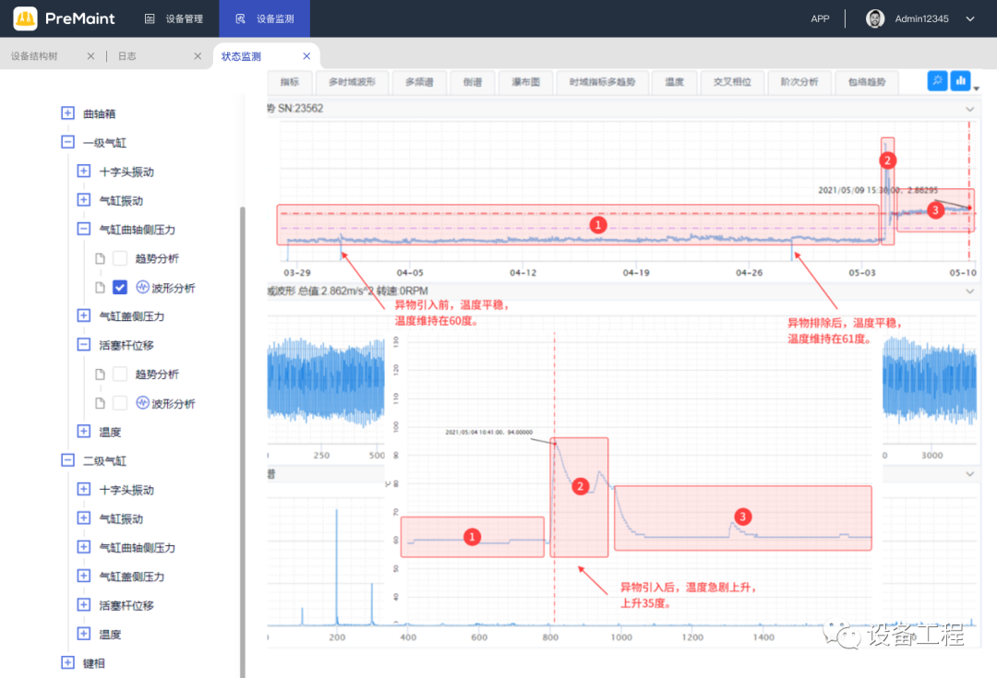This screenshot has width=997, height=678.
Task: Click the APP link in header
Action: click(820, 18)
